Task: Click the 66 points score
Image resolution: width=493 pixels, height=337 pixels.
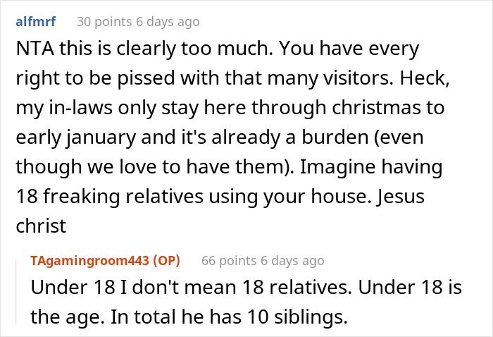Action: [229, 261]
